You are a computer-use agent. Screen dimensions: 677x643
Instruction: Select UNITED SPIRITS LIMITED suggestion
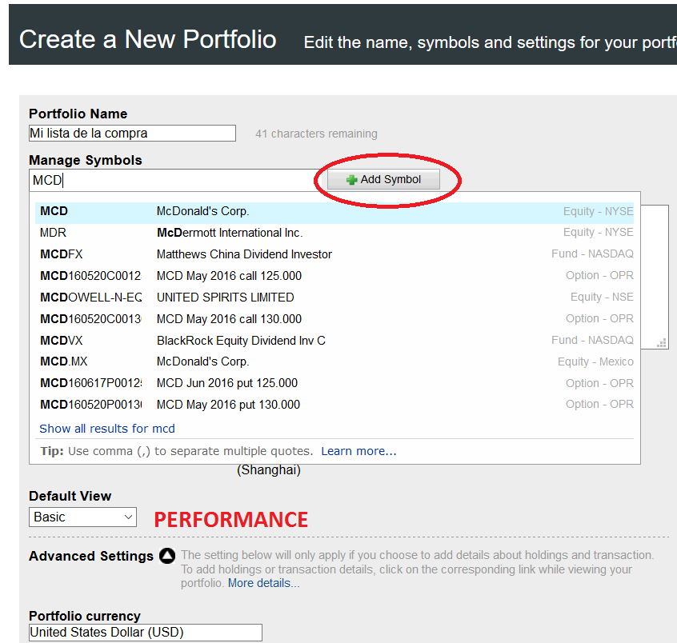click(x=336, y=298)
